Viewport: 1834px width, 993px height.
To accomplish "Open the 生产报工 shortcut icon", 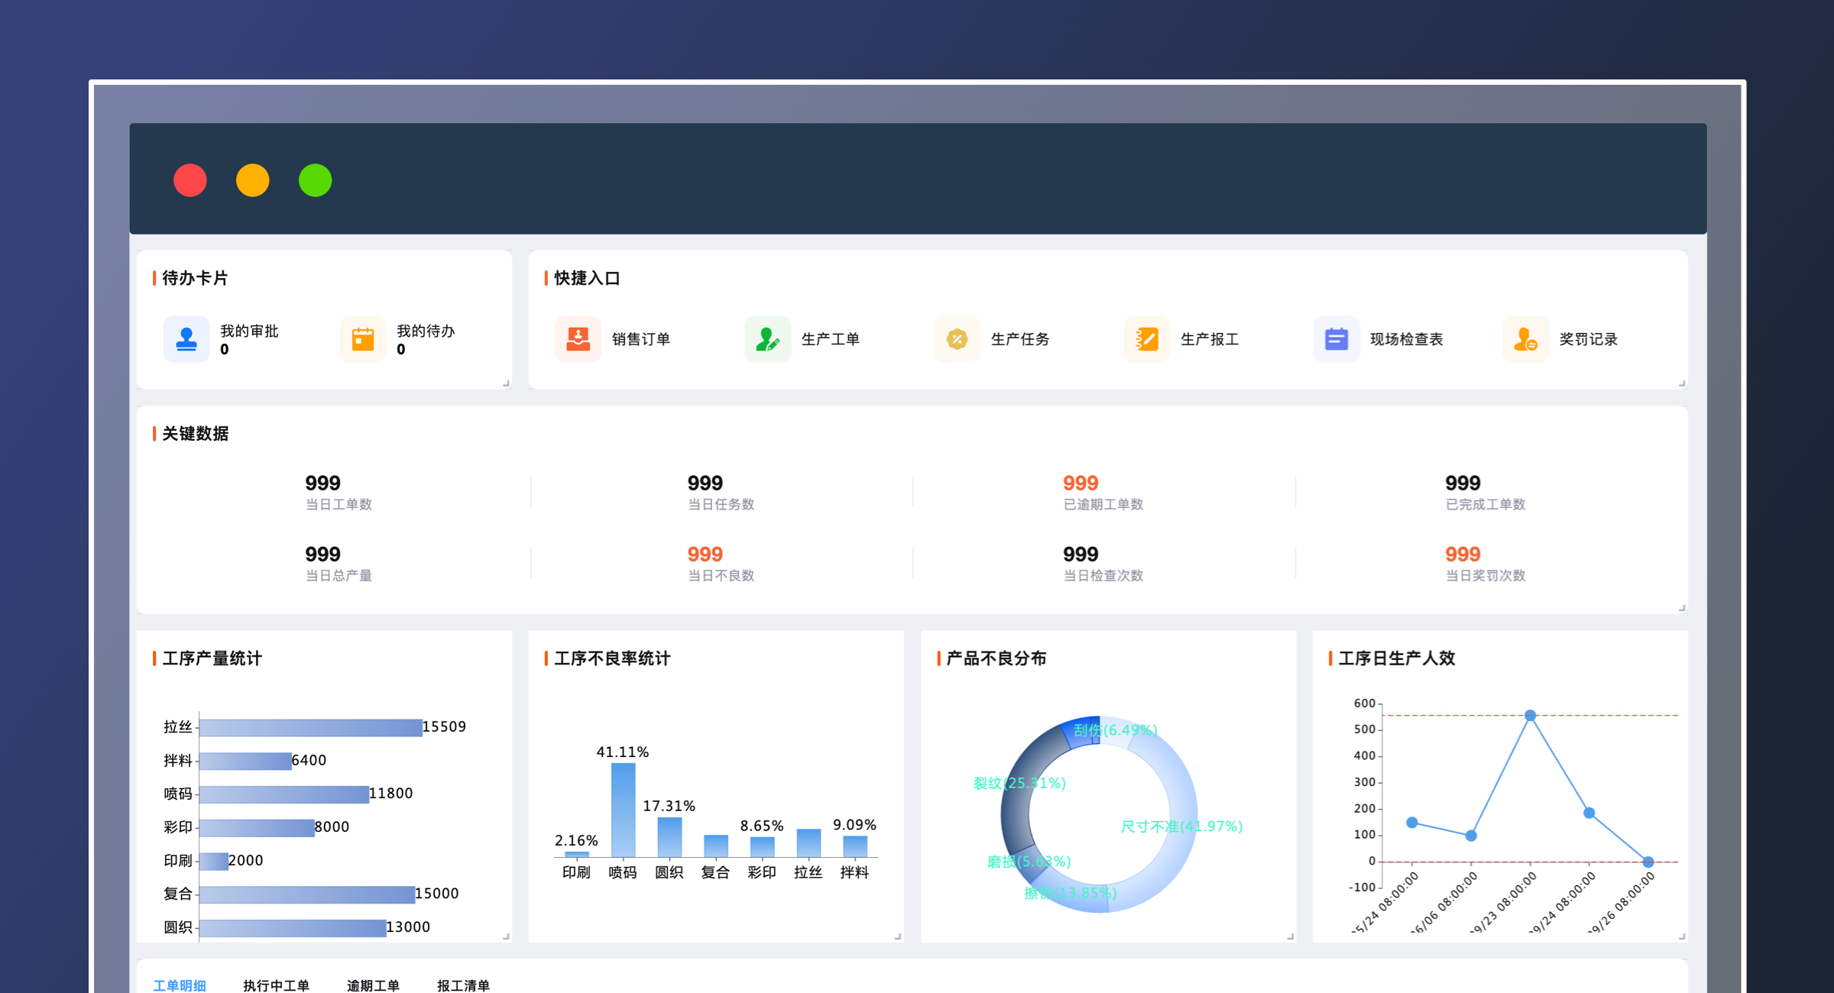I will [1146, 338].
